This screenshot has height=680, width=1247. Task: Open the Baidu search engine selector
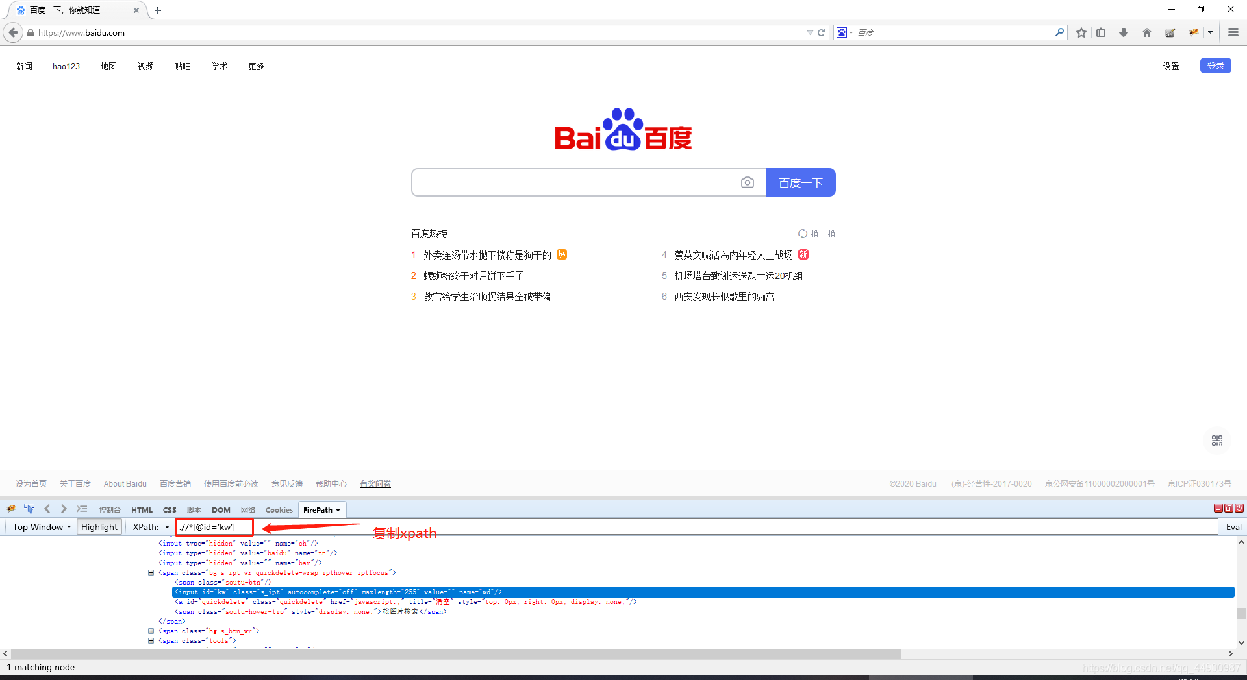pos(844,32)
